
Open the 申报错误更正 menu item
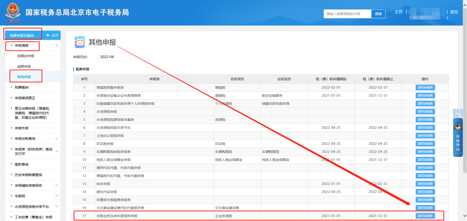(25, 98)
